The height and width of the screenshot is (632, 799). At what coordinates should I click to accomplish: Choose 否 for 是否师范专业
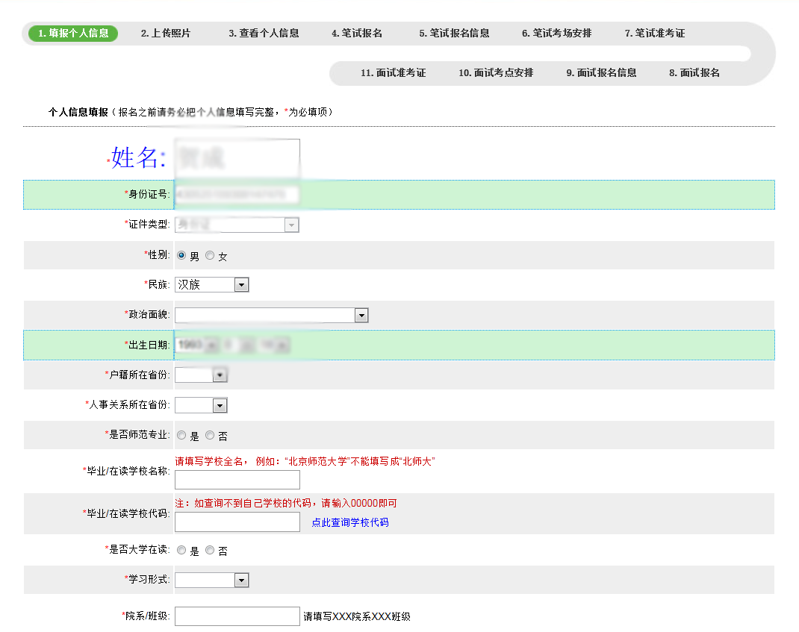(210, 435)
